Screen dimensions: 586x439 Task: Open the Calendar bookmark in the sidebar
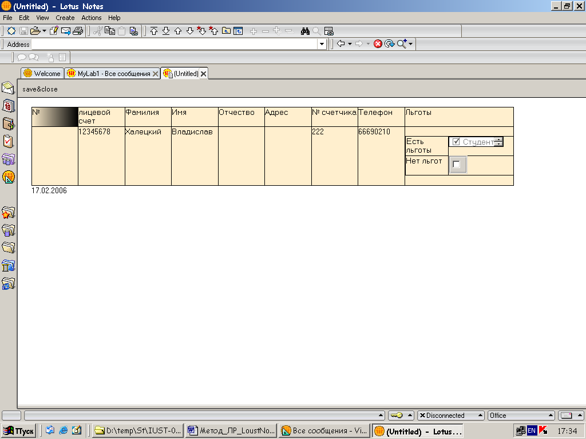coord(8,106)
